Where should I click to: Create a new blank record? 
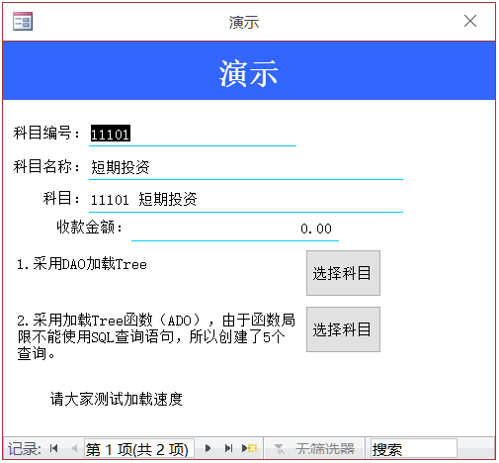tap(249, 448)
